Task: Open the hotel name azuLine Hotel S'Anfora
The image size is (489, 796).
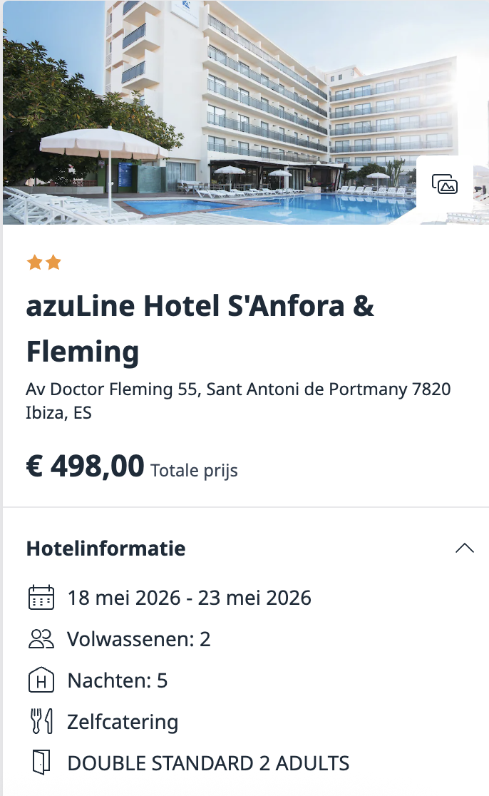Action: pos(200,306)
